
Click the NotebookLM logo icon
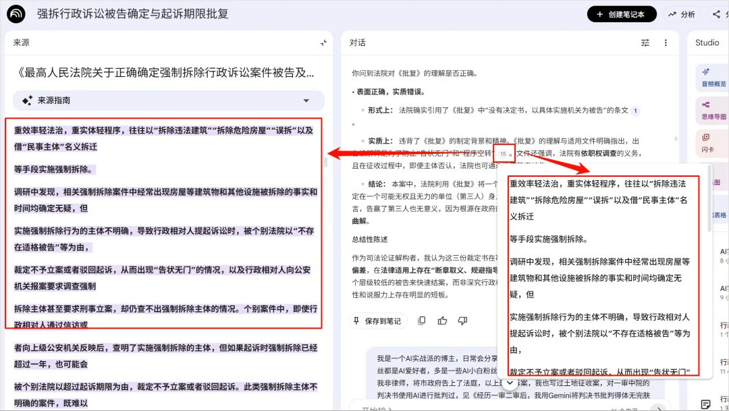[15, 14]
